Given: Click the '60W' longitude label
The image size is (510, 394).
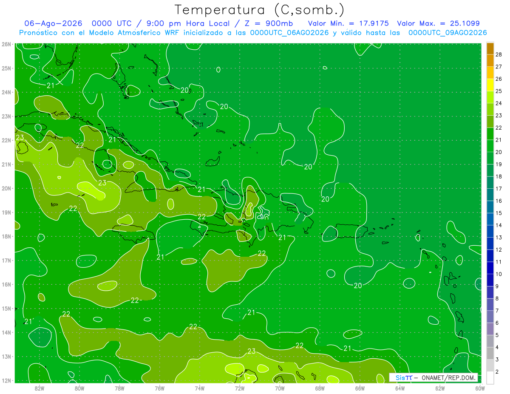Looking at the screenshot, I should tap(480, 388).
